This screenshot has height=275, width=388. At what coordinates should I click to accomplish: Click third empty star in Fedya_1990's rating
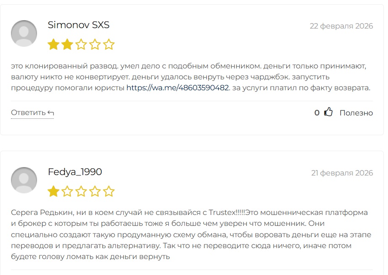pos(81,192)
